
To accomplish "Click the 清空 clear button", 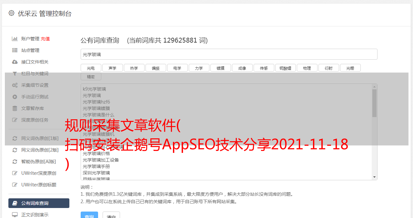I will (x=111, y=216).
